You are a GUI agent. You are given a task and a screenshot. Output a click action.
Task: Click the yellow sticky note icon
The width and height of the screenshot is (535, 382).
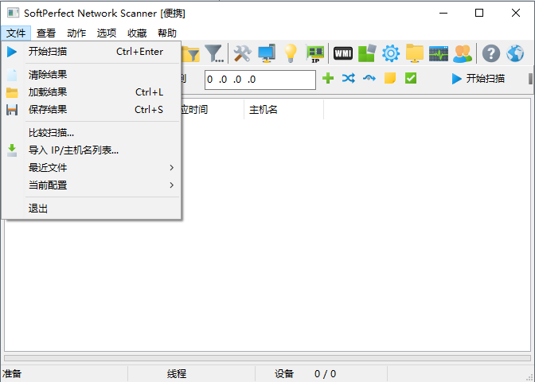(390, 79)
